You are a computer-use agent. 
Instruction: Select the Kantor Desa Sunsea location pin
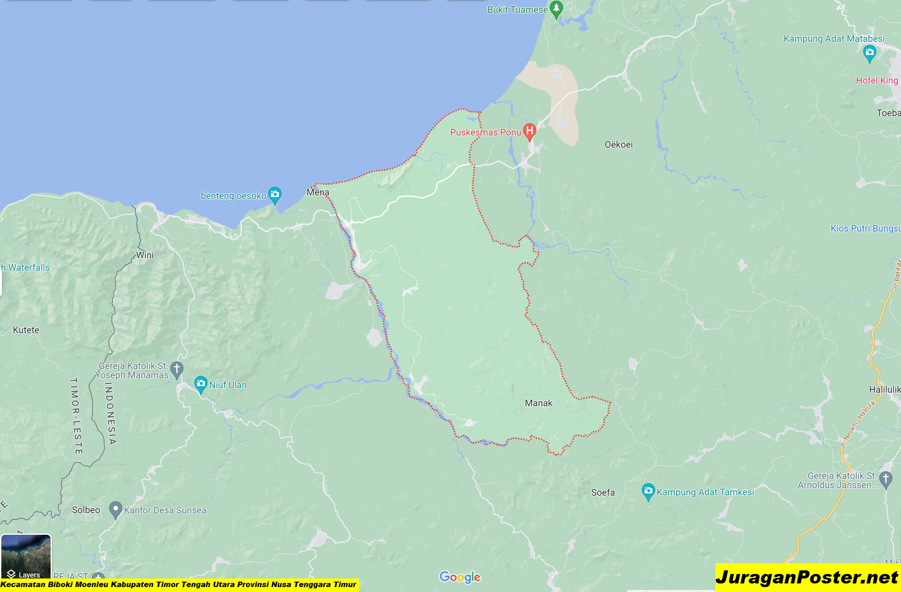[x=116, y=510]
